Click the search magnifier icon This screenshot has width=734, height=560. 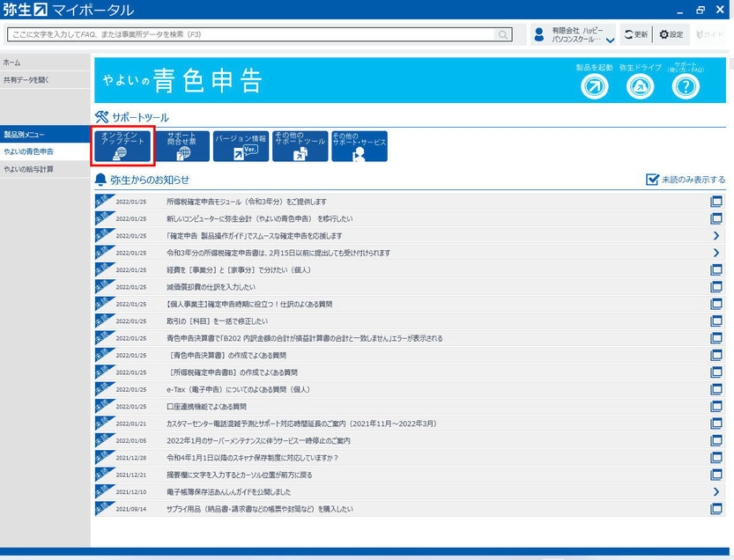pos(503,34)
